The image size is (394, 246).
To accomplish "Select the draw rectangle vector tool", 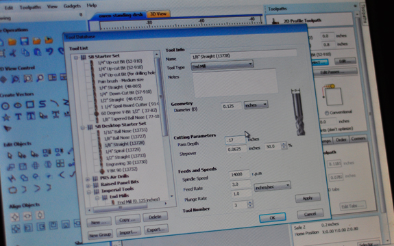I will click(x=30, y=105).
